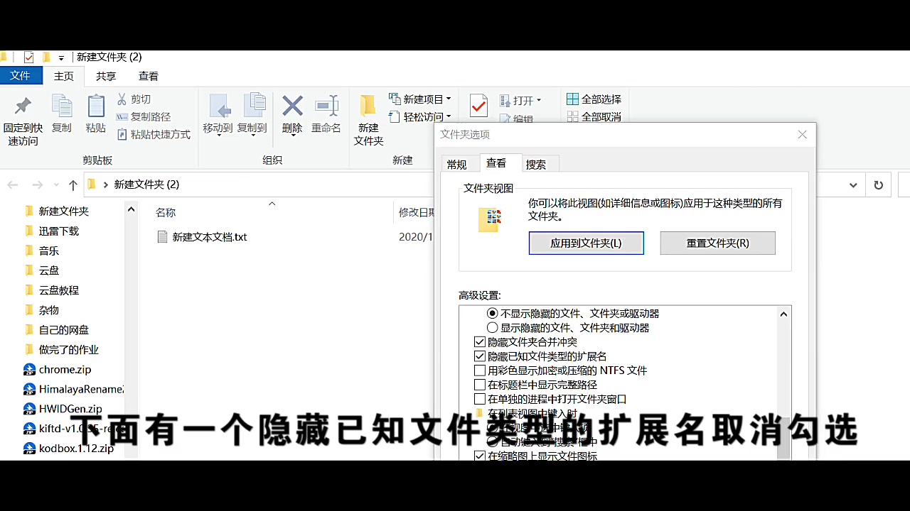Check 用彩色显示加密或压缩的 NTFS 文件
Image resolution: width=910 pixels, height=511 pixels.
[480, 370]
